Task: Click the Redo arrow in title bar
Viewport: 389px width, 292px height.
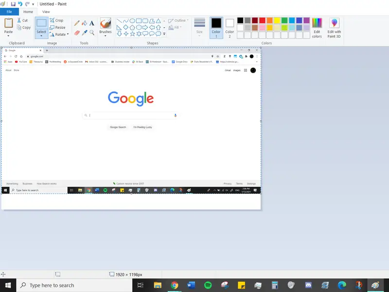Action: click(27, 4)
